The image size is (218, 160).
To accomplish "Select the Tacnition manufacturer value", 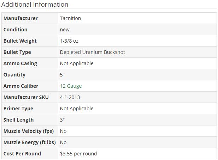I will (70, 18).
